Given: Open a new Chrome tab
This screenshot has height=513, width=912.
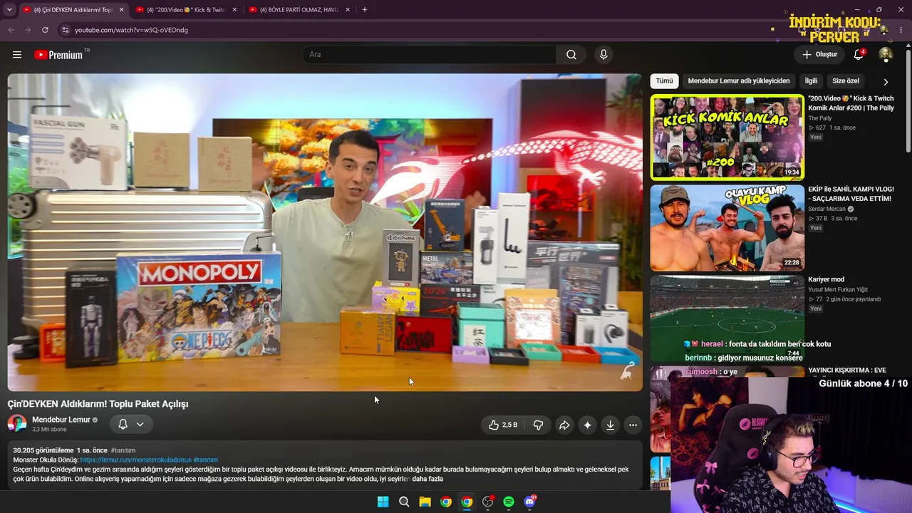Looking at the screenshot, I should coord(365,10).
